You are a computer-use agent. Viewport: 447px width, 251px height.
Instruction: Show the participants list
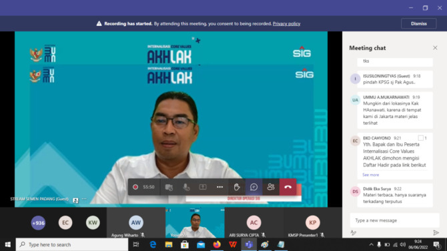pos(271,187)
